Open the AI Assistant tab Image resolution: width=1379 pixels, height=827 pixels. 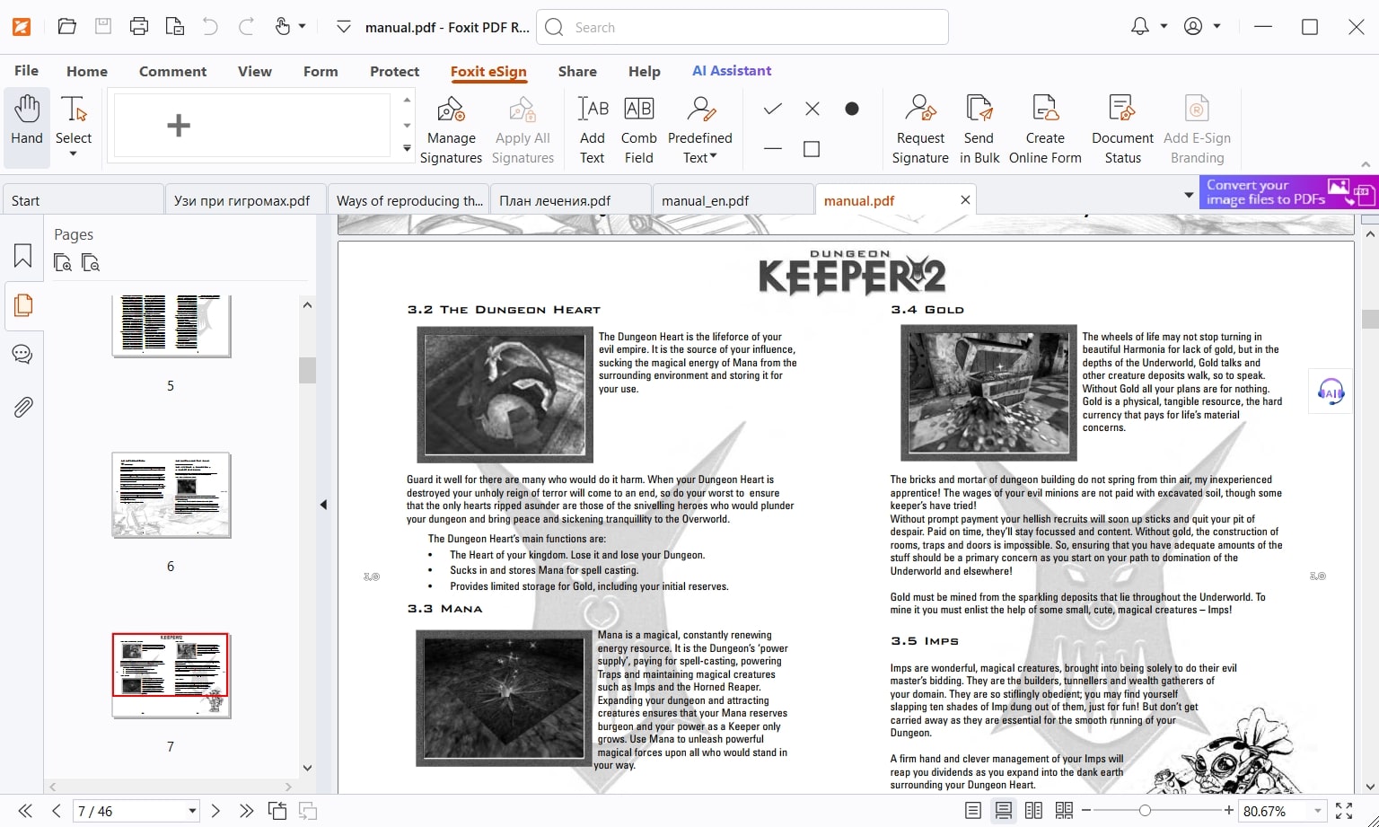tap(732, 71)
